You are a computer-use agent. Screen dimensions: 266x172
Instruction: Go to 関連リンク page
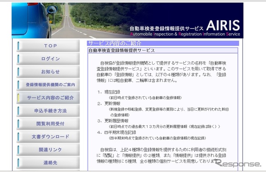[x=48, y=150]
